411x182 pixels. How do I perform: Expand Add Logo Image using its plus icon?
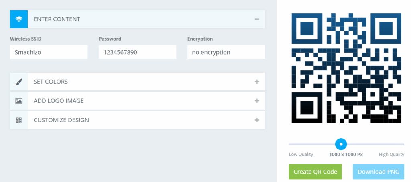tap(257, 101)
